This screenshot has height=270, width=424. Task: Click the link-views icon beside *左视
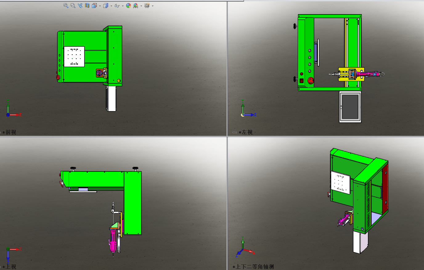point(235,133)
